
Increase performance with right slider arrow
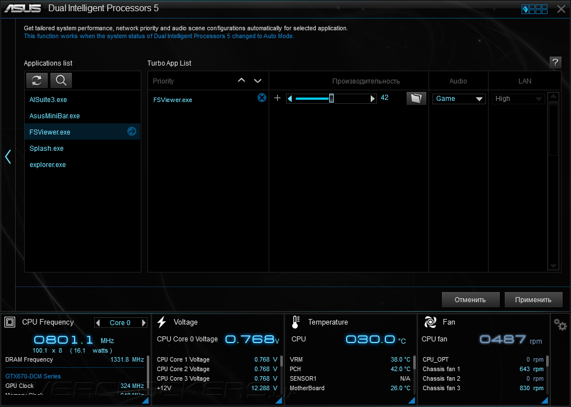click(x=372, y=98)
